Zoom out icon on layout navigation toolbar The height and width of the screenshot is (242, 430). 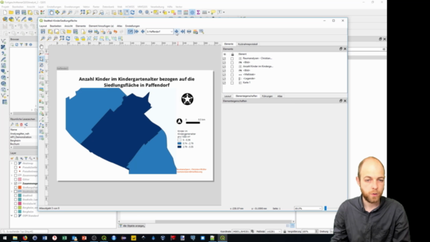pyautogui.click(x=49, y=38)
